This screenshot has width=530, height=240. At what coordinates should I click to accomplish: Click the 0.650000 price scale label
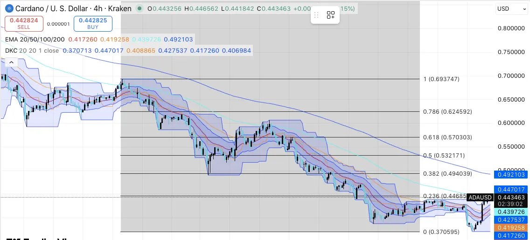point(511,100)
